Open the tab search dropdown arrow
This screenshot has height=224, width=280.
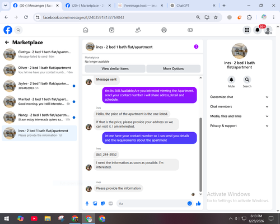6,6
